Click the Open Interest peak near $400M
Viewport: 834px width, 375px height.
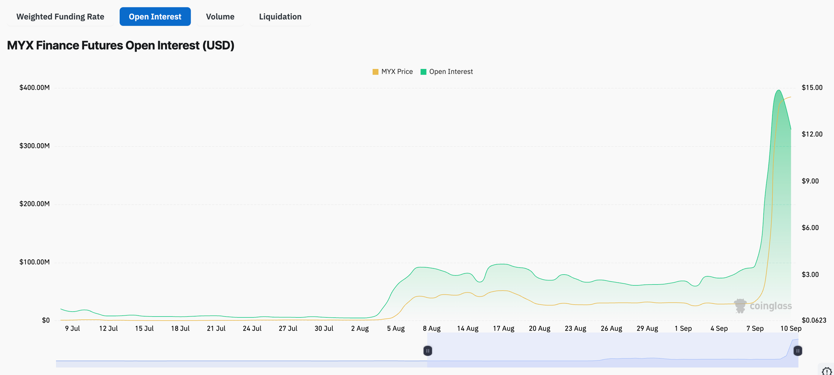778,90
